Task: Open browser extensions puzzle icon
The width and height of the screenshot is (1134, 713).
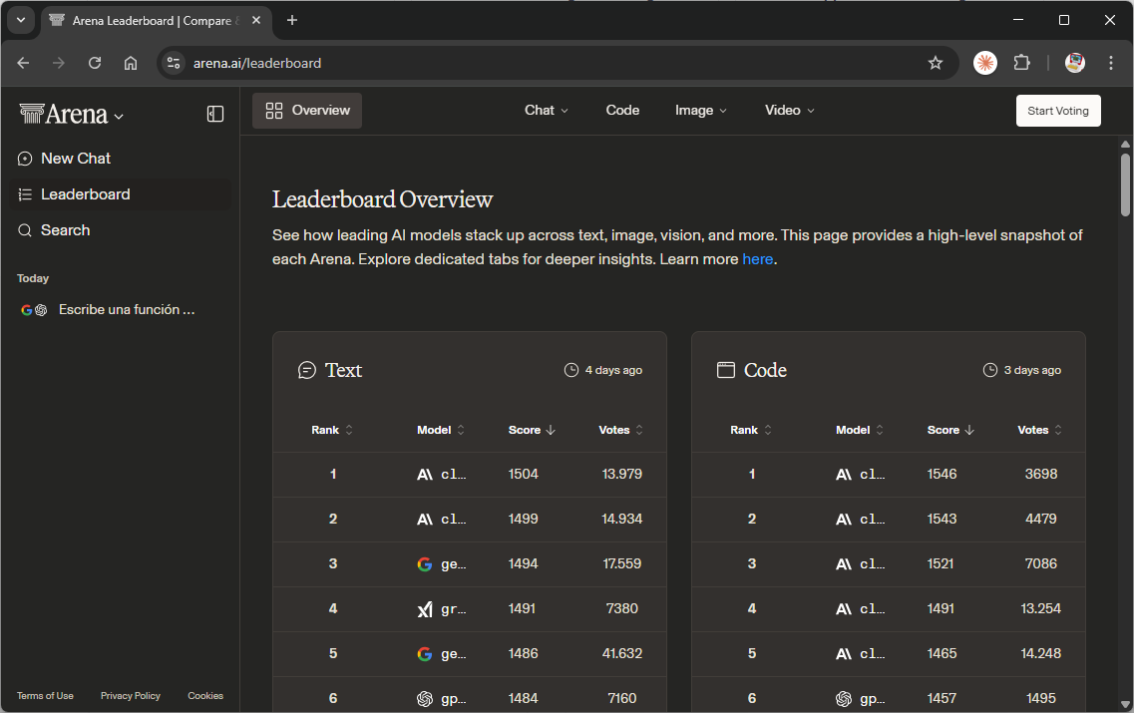Action: point(1021,63)
